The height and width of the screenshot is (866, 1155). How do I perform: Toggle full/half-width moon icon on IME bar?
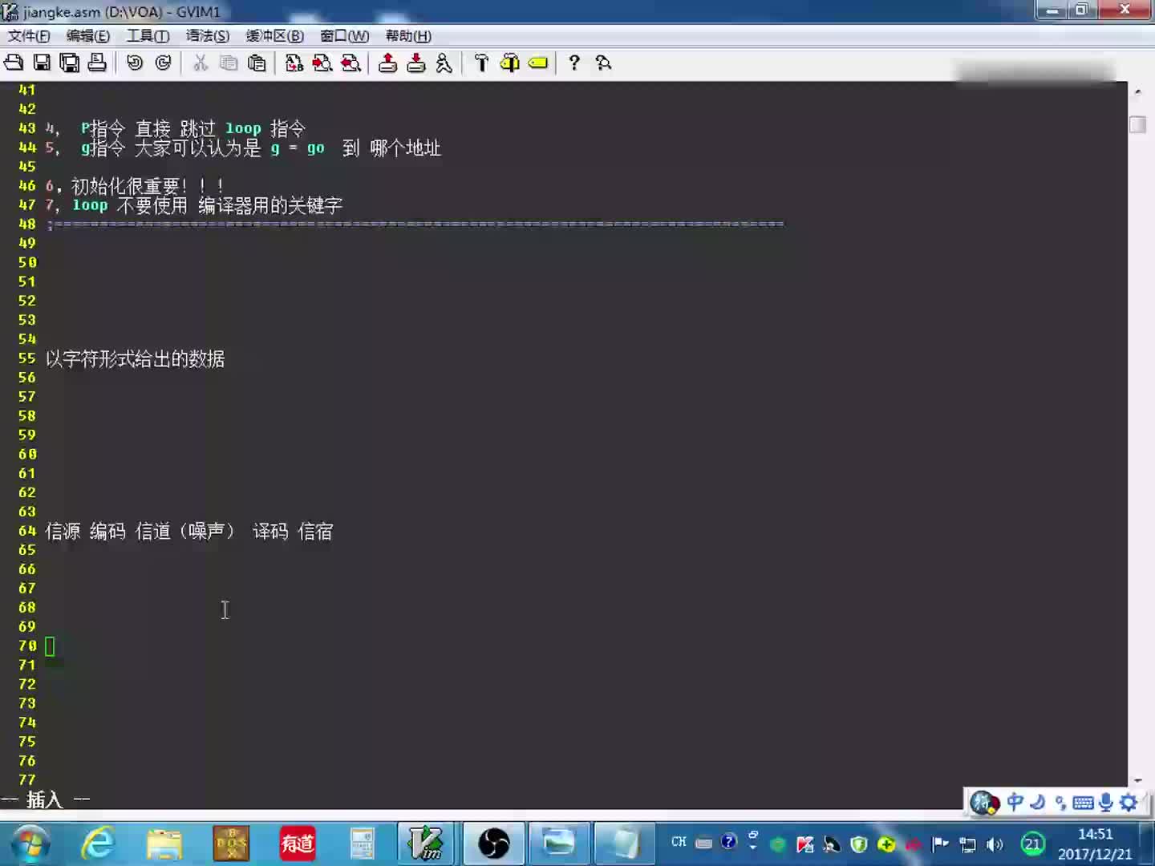click(x=1038, y=802)
